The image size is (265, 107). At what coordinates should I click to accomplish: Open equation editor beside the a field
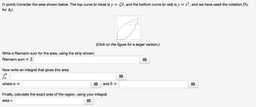tap(96, 84)
